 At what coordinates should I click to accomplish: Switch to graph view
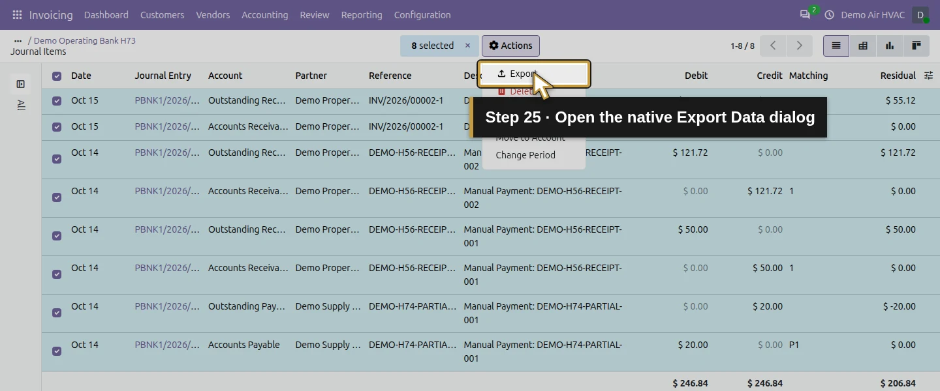coord(890,46)
